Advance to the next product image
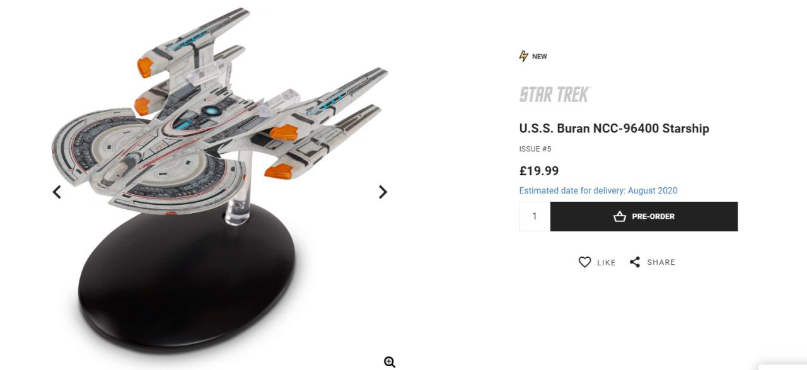 [x=383, y=192]
